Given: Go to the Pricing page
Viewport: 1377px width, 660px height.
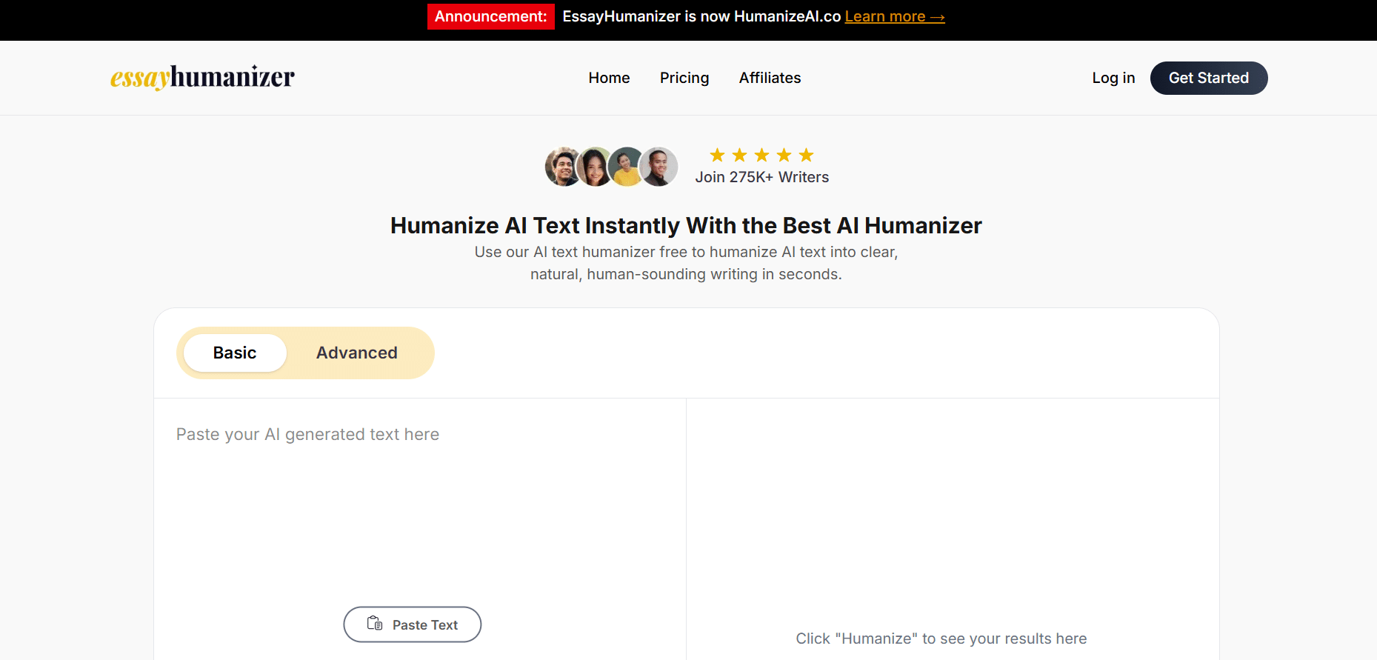Looking at the screenshot, I should click(x=684, y=78).
